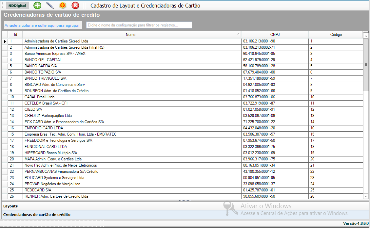Click CNPJ cell 60.419.645\0001-95
Image resolution: width=370 pixels, height=228 pixels.
click(275, 54)
